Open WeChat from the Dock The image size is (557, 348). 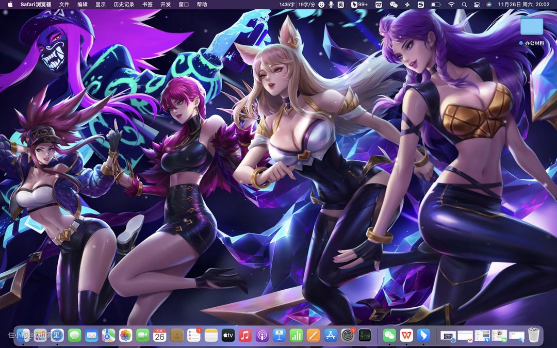390,335
